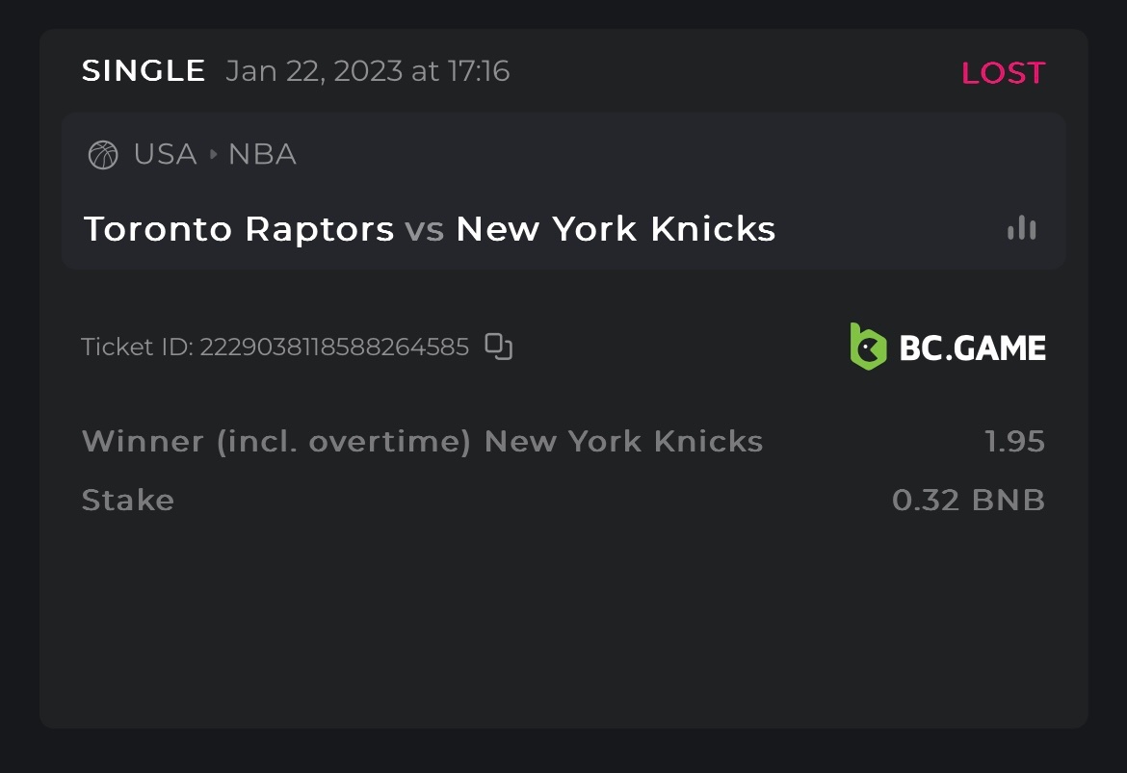Click the BC.GAME brand text

click(x=972, y=348)
